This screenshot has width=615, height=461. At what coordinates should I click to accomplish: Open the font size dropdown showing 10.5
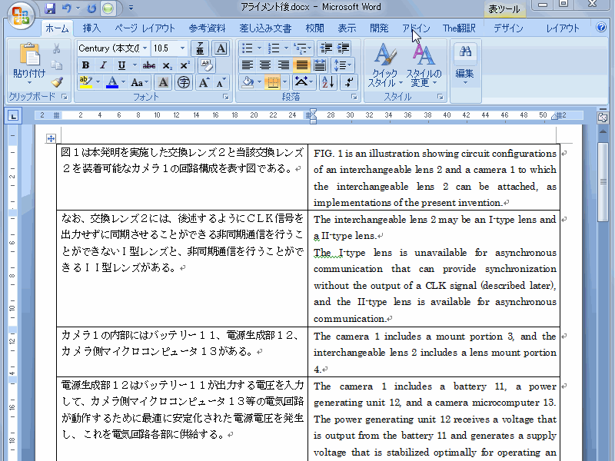(183, 48)
